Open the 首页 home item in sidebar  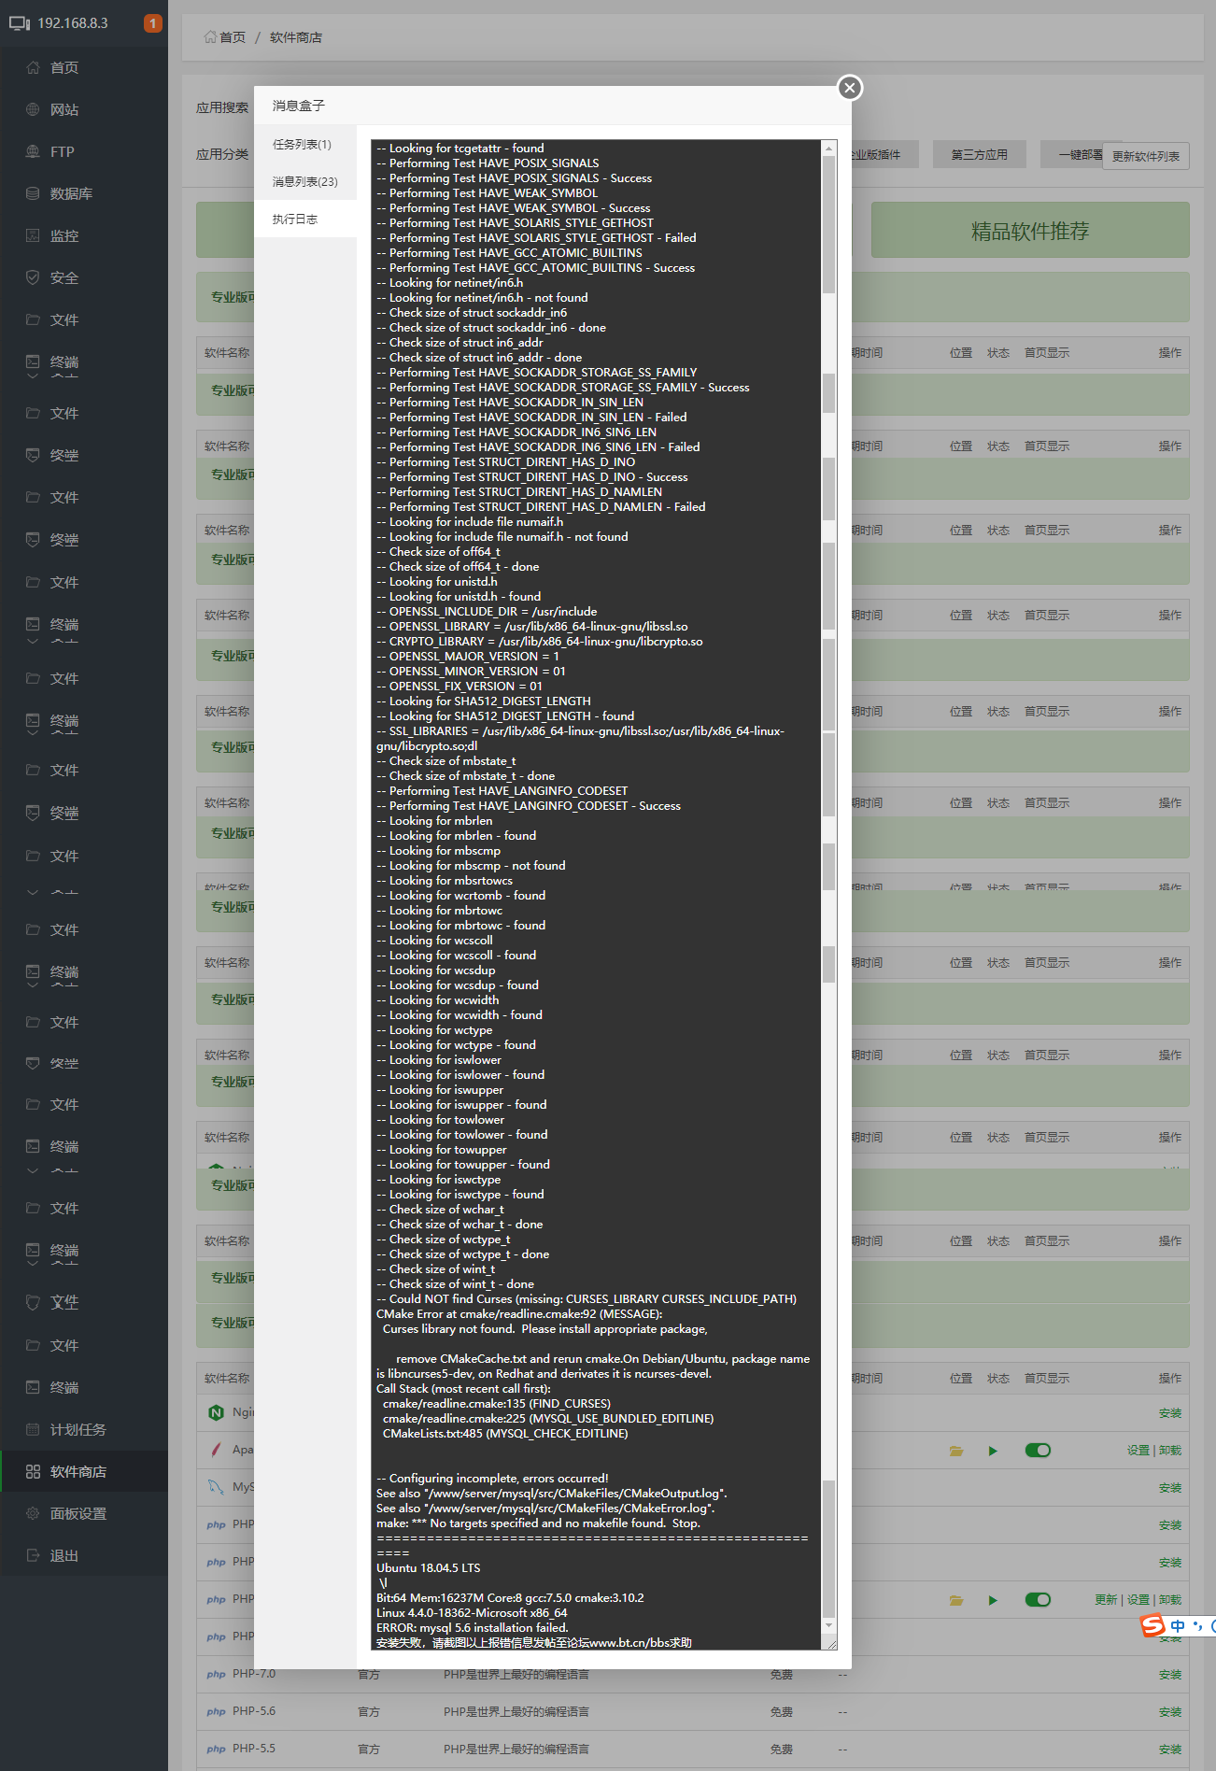coord(64,67)
